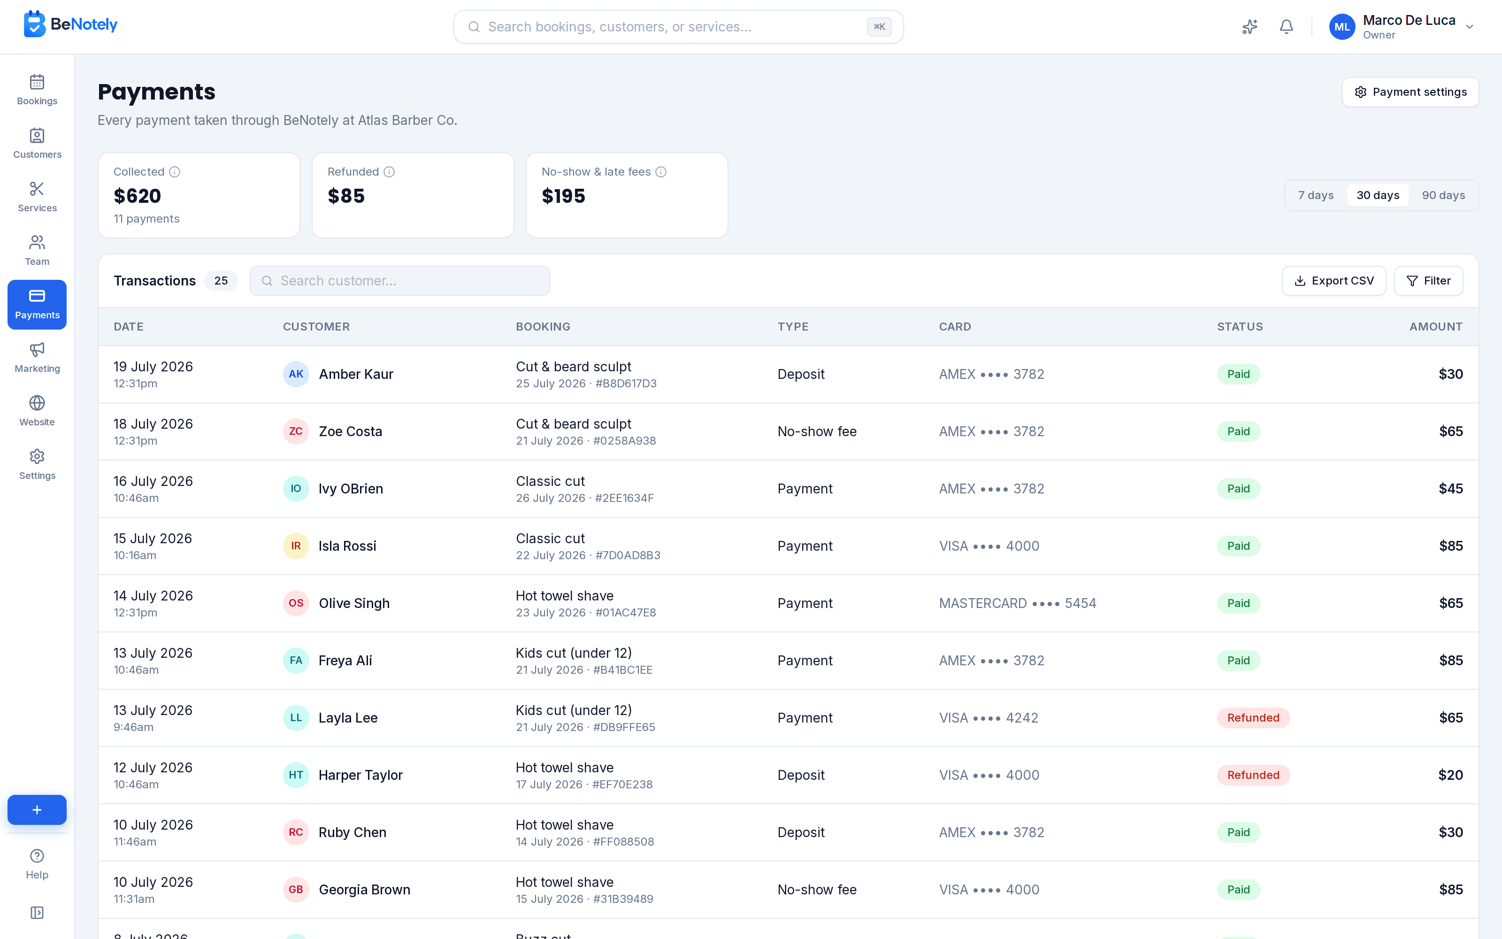Image resolution: width=1502 pixels, height=939 pixels.
Task: Click Olive Singh's OS avatar
Action: pos(296,603)
